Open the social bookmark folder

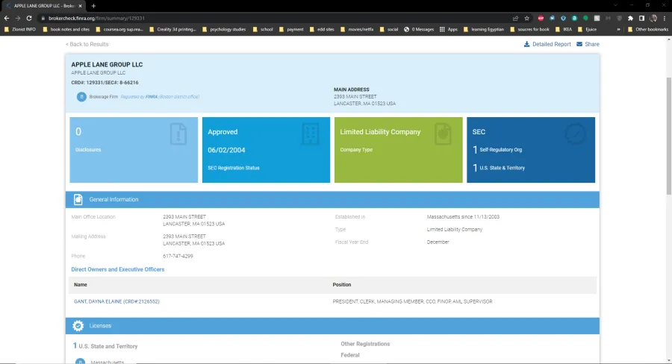tap(389, 30)
